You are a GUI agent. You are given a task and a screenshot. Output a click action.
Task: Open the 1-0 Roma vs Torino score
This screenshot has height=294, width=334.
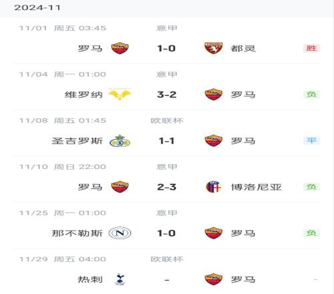pos(166,48)
